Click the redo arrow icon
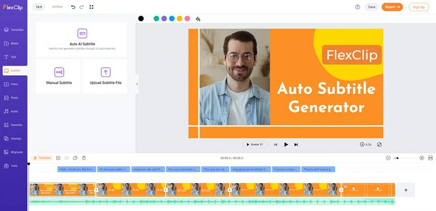The image size is (436, 211). [x=82, y=7]
